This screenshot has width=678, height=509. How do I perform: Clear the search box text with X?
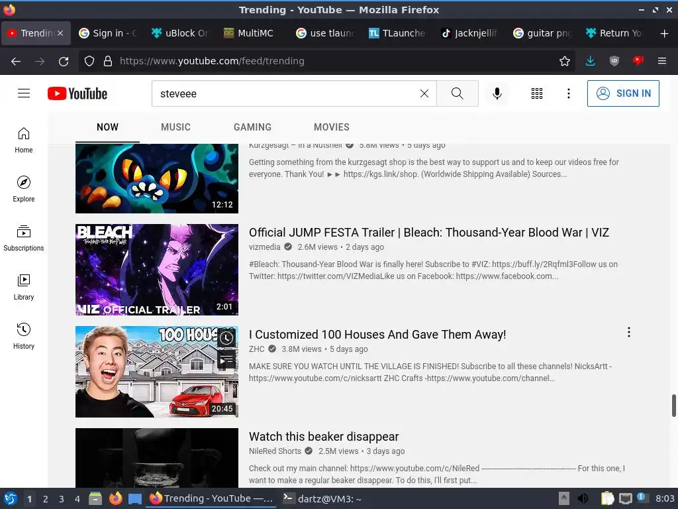coord(424,93)
